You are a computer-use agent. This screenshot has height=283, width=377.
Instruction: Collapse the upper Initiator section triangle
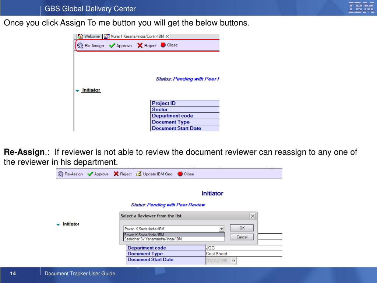77,91
